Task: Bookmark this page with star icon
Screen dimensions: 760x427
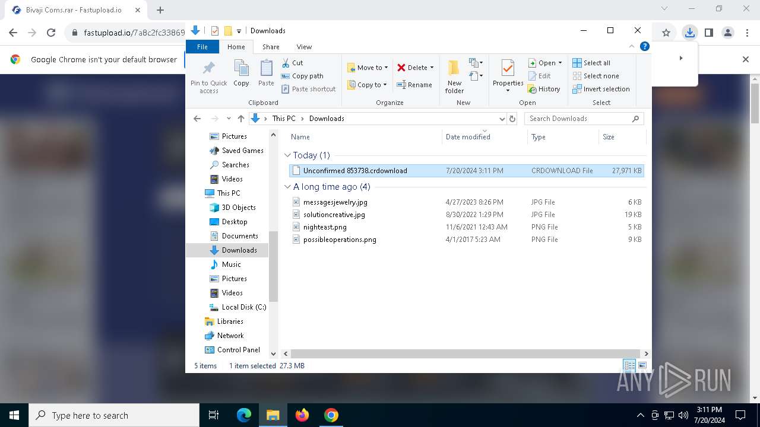Action: (666, 33)
